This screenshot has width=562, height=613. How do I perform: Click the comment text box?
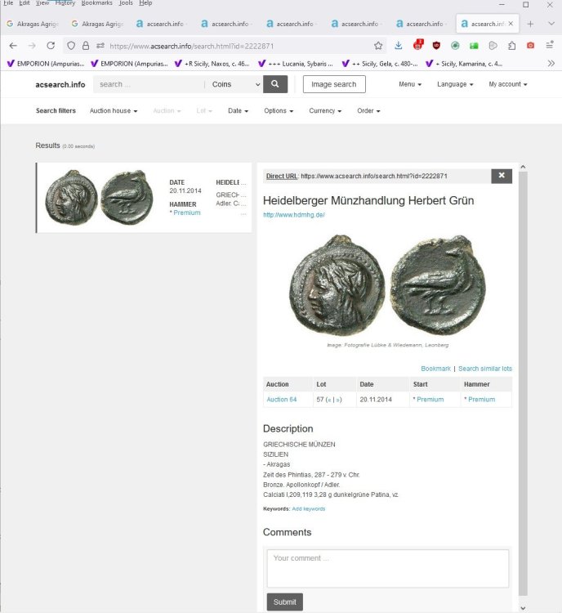[x=387, y=567]
